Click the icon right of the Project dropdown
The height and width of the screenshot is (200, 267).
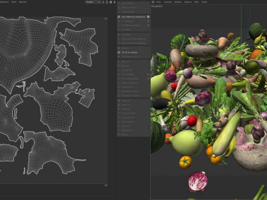click(103, 2)
